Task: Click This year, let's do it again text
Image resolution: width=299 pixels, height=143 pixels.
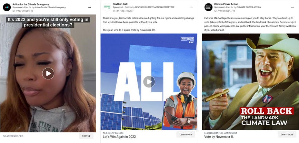Action: click(x=129, y=30)
